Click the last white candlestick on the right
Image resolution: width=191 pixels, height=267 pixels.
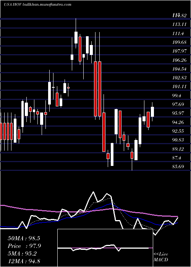click(152, 112)
